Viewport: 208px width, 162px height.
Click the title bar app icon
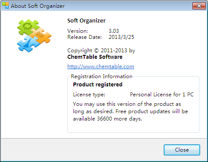point(6,6)
